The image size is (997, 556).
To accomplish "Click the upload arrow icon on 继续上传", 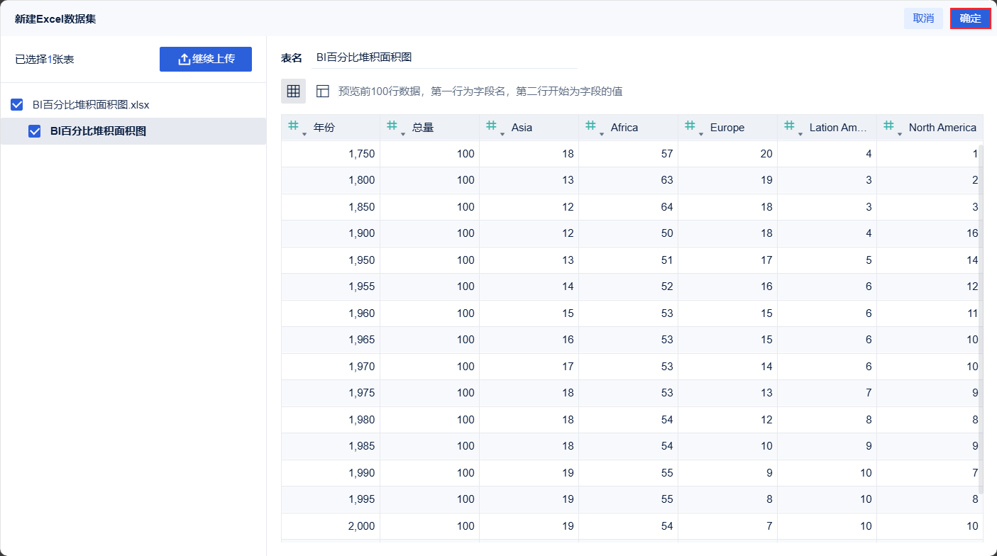I will click(184, 59).
